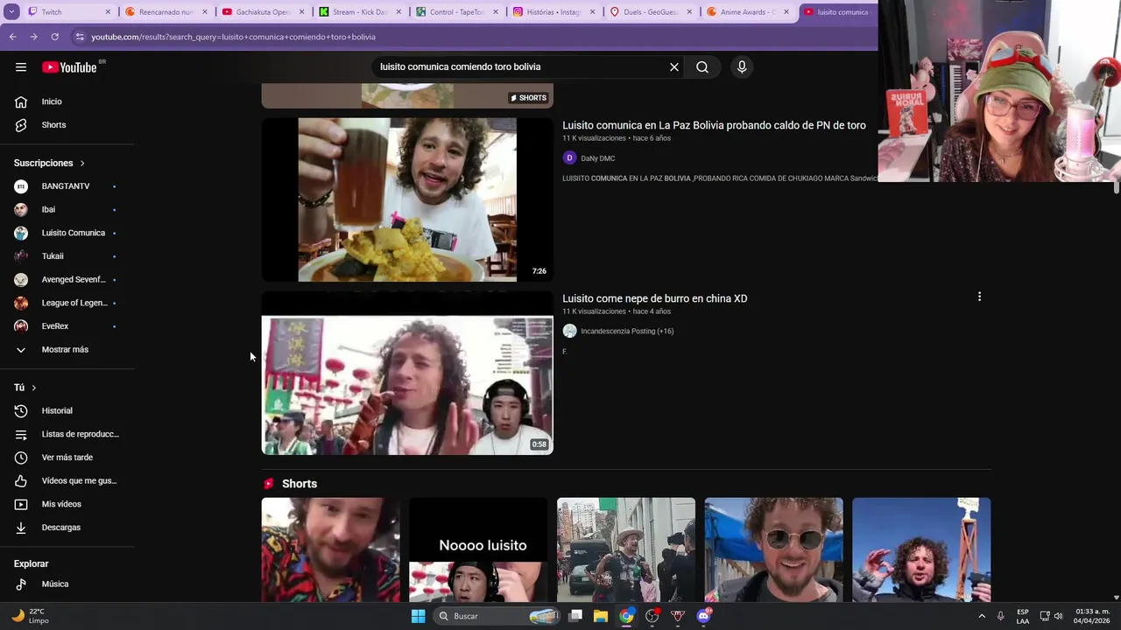This screenshot has height=630, width=1121.
Task: Open File Explorer from taskbar
Action: click(600, 616)
